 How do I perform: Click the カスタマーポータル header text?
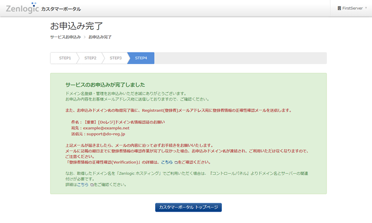coord(61,9)
